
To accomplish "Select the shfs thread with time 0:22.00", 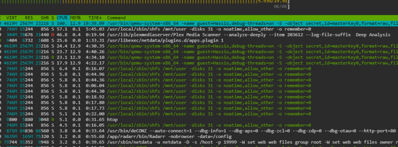I will [199, 114].
